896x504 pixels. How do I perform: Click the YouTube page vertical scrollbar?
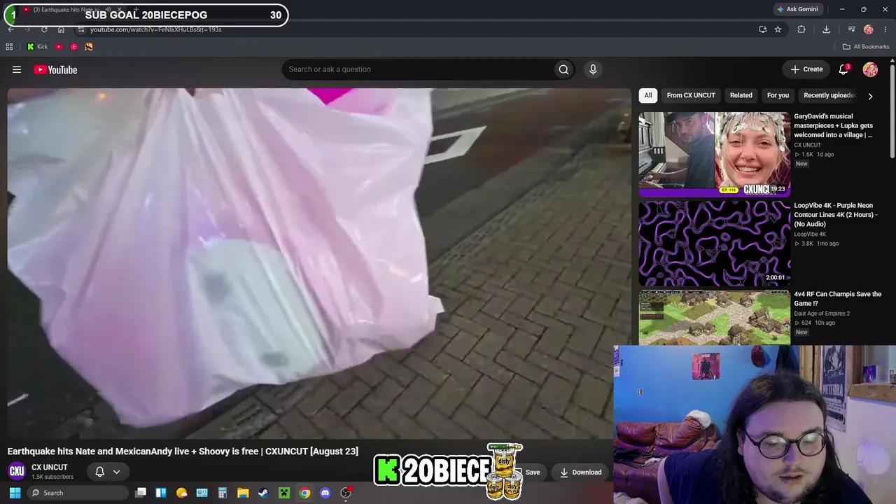point(892,112)
